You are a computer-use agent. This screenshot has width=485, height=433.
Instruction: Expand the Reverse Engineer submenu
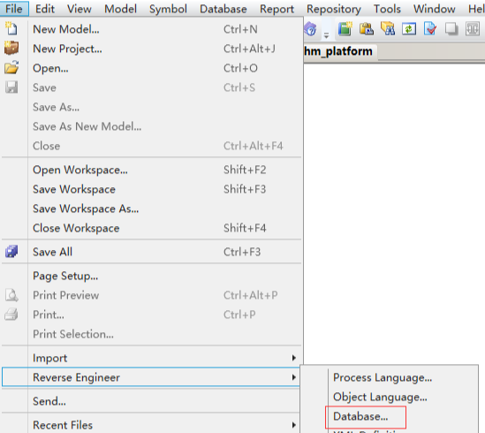pyautogui.click(x=151, y=377)
